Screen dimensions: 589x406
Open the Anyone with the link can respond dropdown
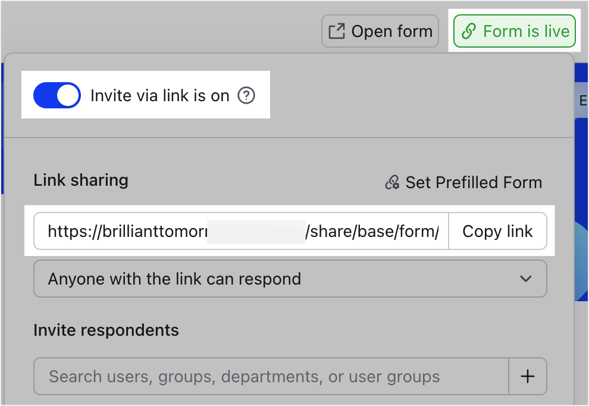[290, 278]
